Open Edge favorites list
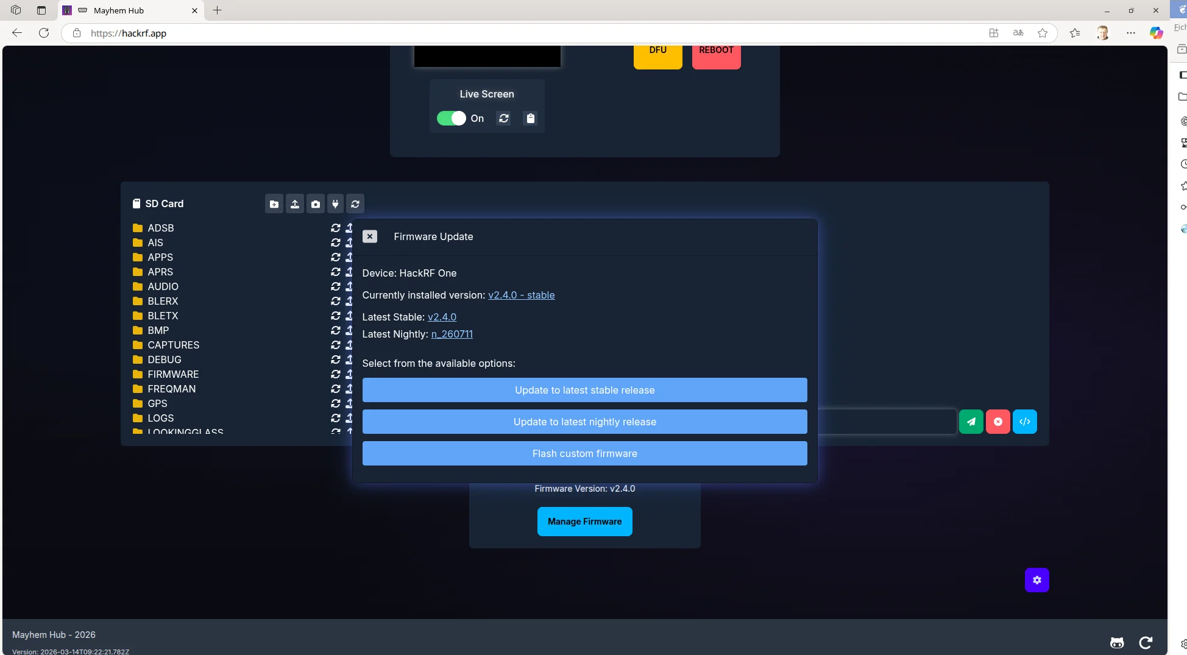This screenshot has width=1187, height=655. pos(1075,33)
